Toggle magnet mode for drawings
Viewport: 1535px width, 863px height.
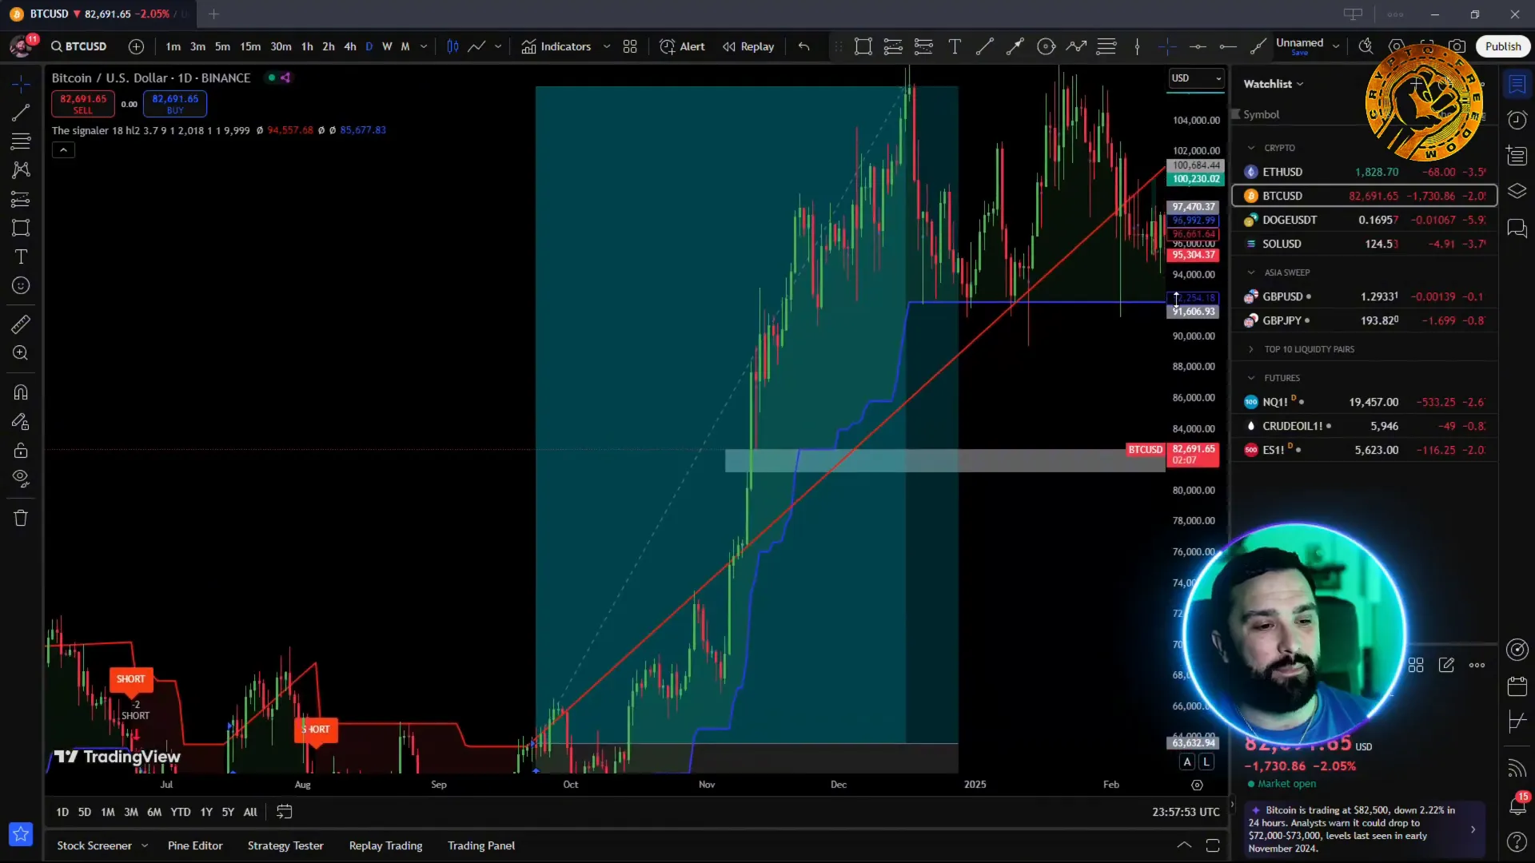pyautogui.click(x=21, y=392)
